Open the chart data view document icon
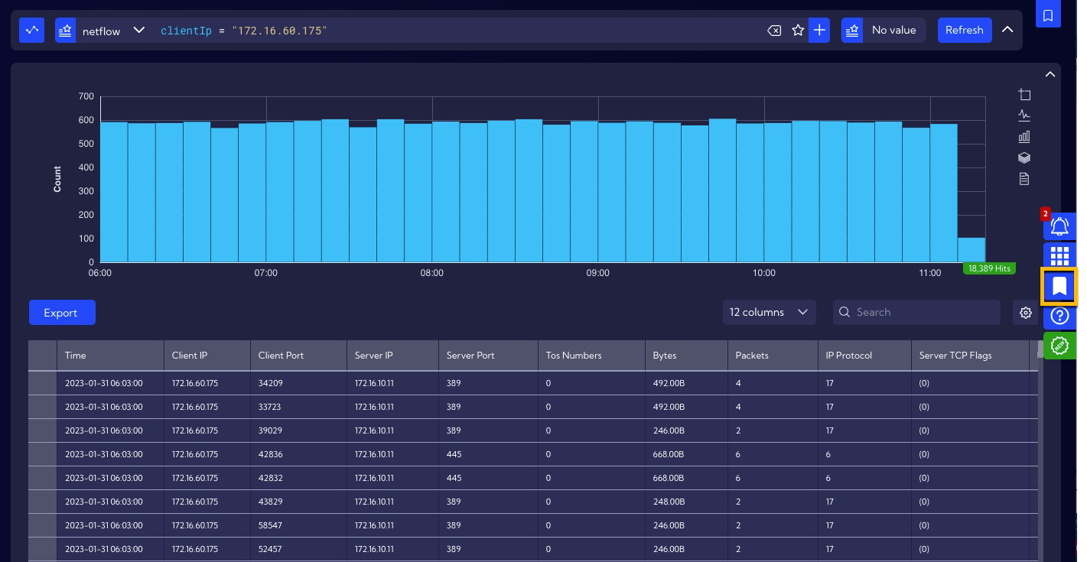Image resolution: width=1087 pixels, height=562 pixels. (1024, 179)
